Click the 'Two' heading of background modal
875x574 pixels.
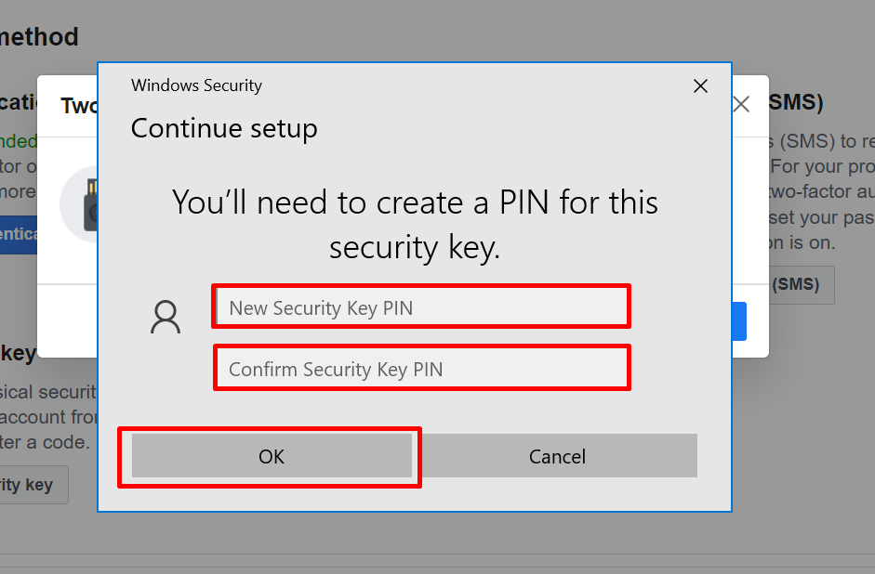coord(79,106)
